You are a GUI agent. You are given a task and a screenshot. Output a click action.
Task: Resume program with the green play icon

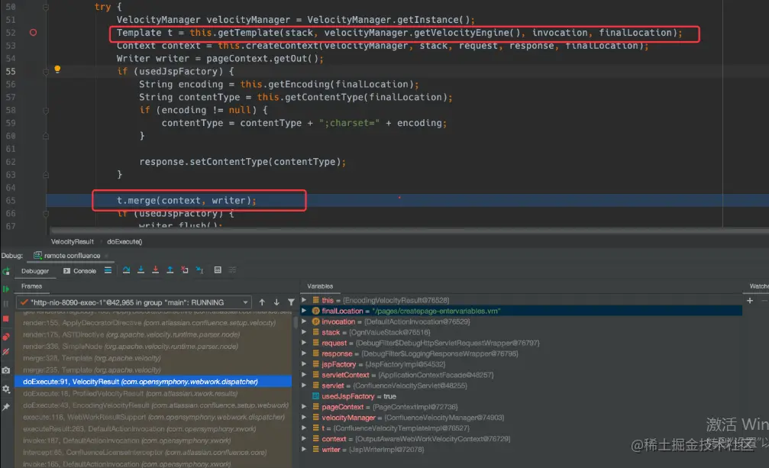coord(6,289)
